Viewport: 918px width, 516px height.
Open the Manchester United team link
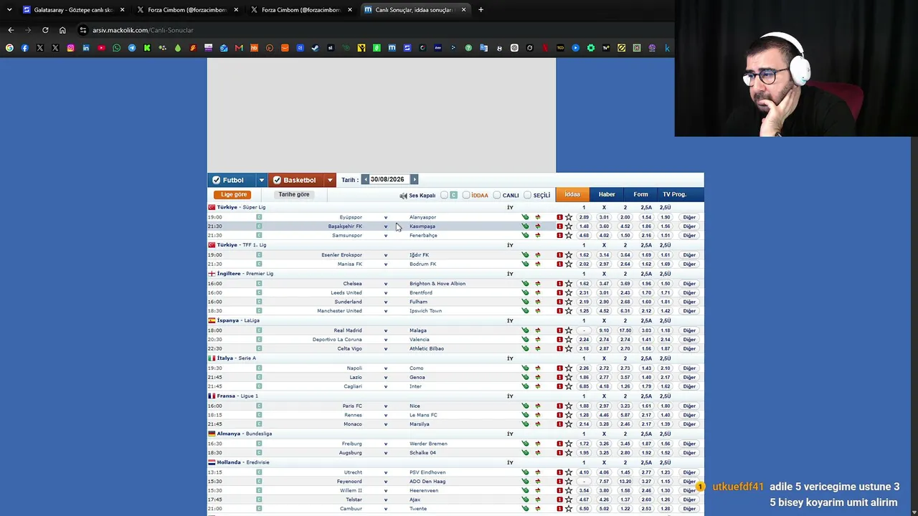[x=339, y=311]
